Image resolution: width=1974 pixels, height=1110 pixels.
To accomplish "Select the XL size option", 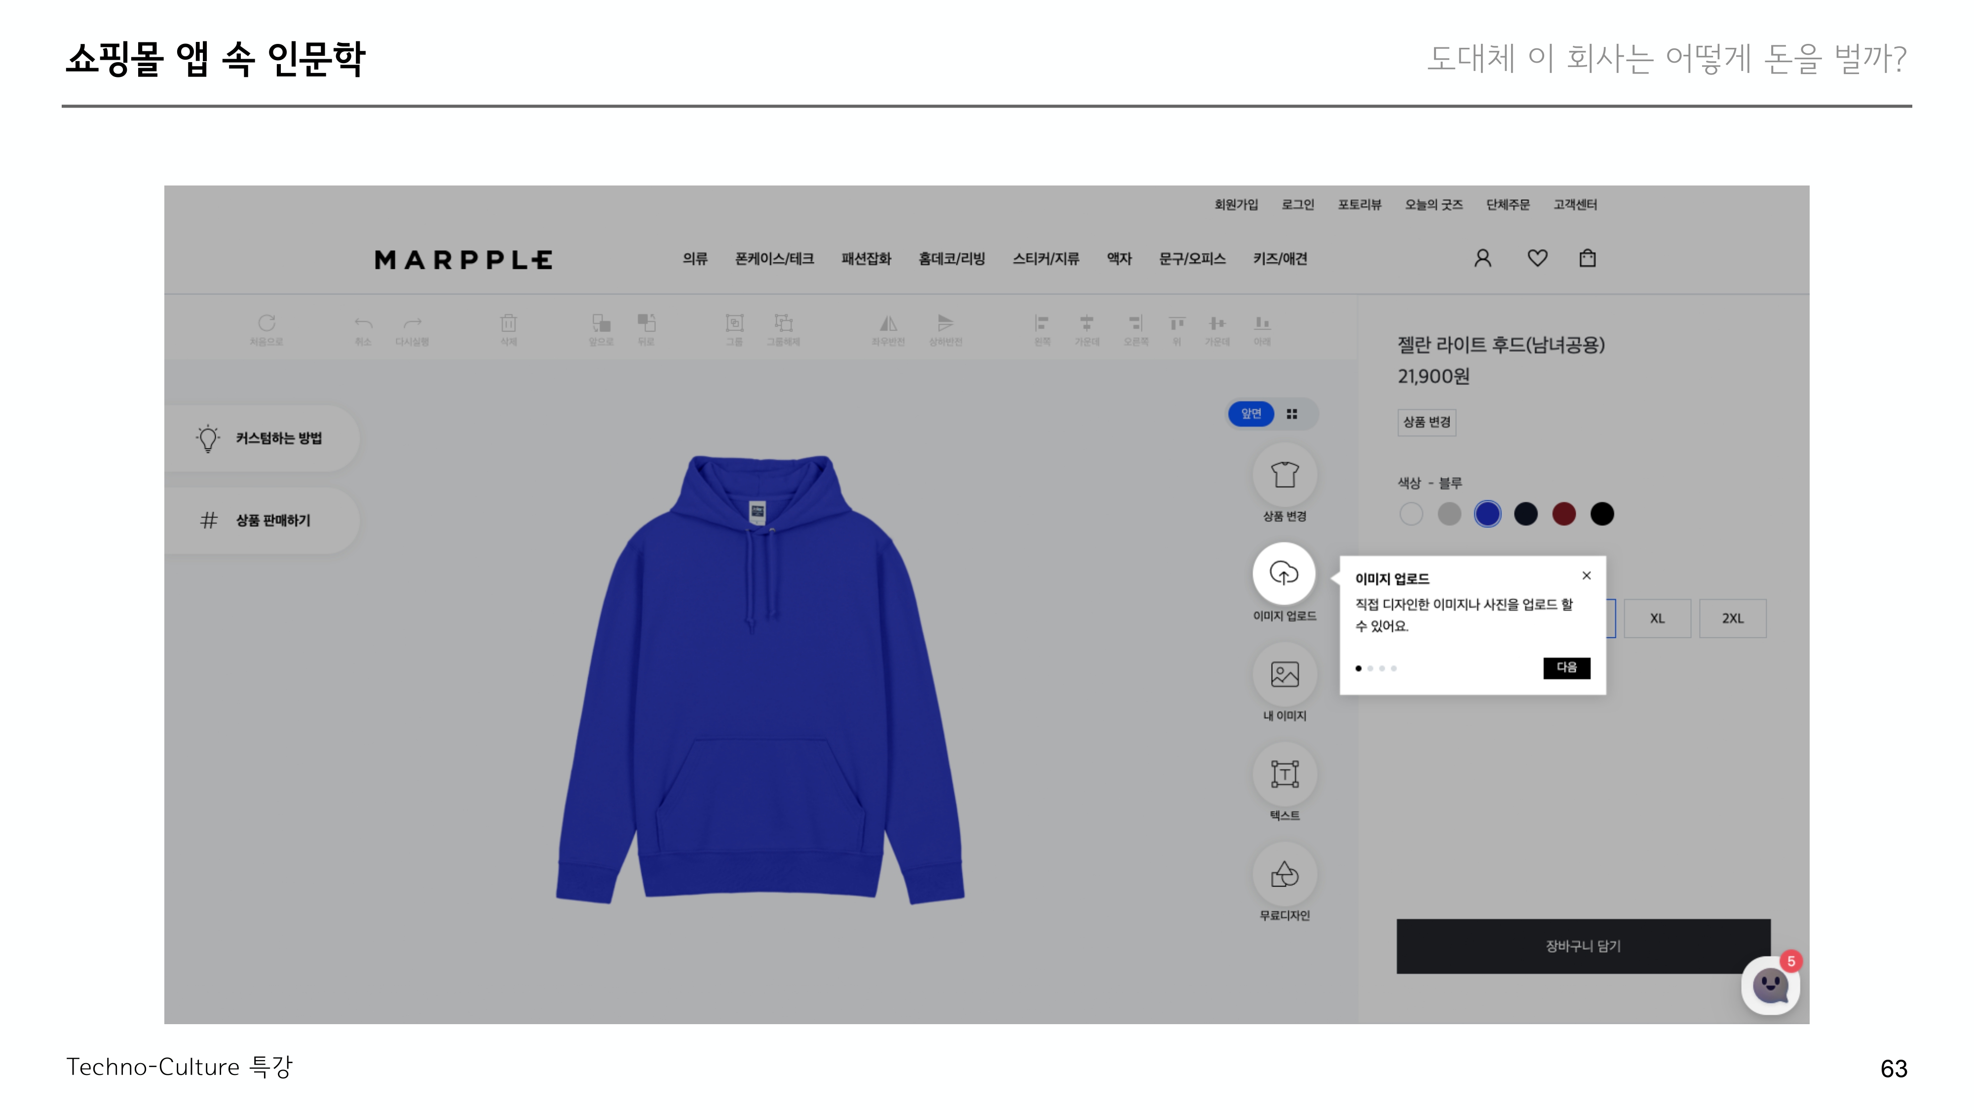I will (1657, 618).
